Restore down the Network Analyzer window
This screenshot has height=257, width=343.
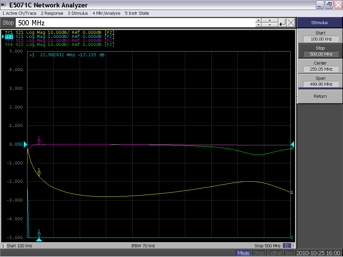tap(329, 5)
